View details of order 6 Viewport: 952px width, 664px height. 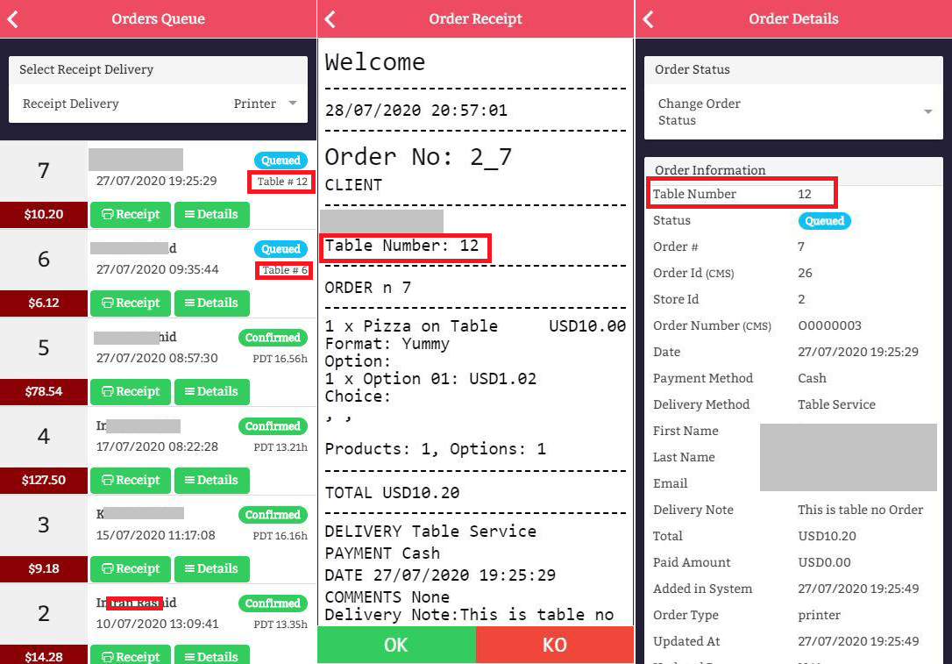[212, 303]
